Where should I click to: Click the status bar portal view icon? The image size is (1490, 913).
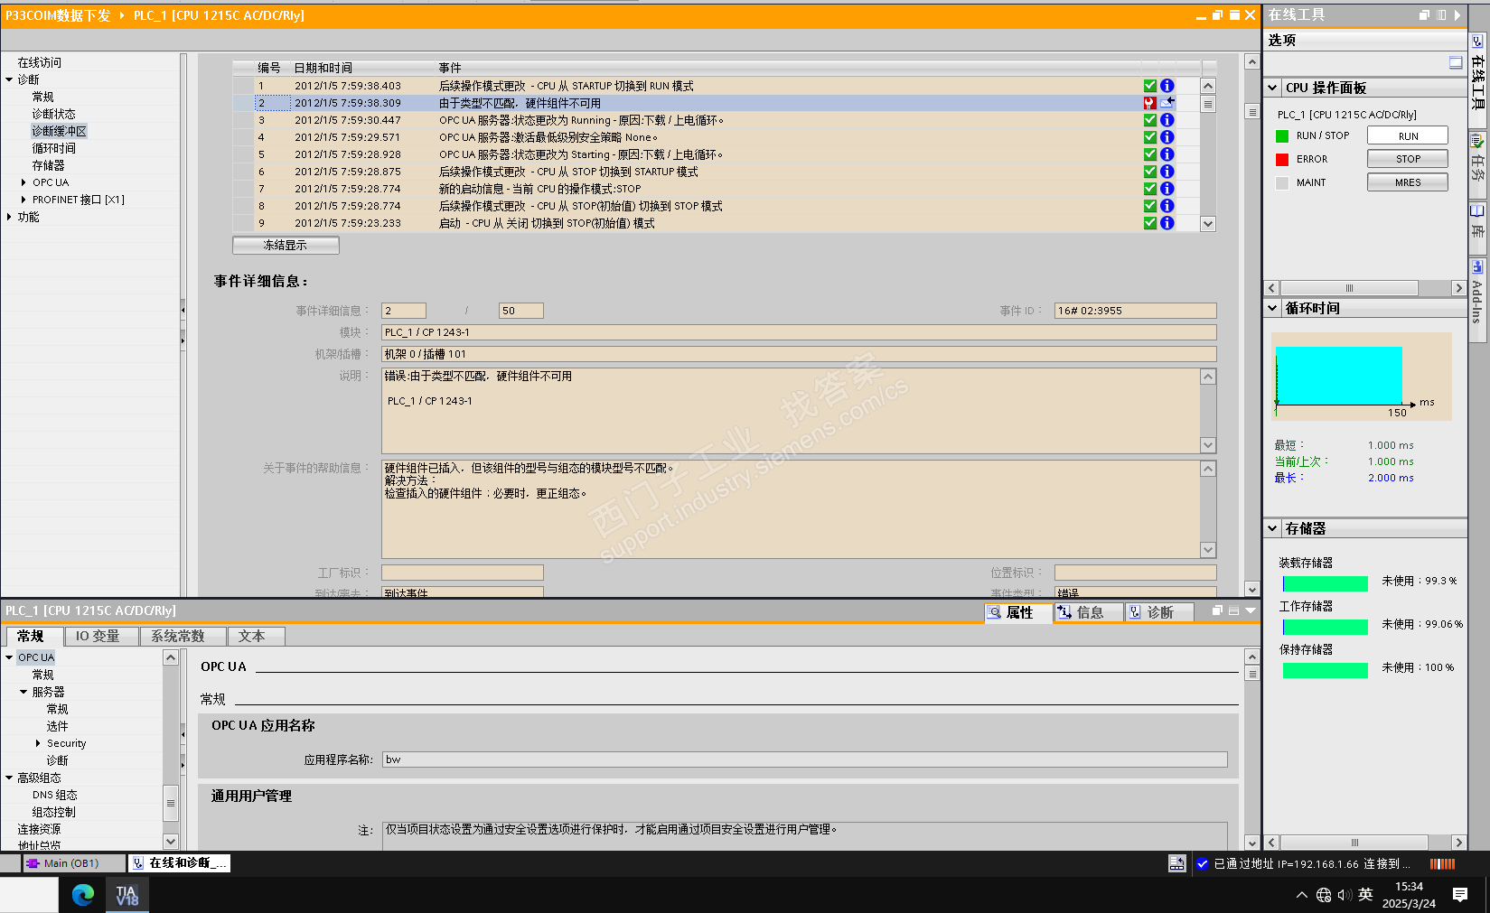click(x=1176, y=864)
